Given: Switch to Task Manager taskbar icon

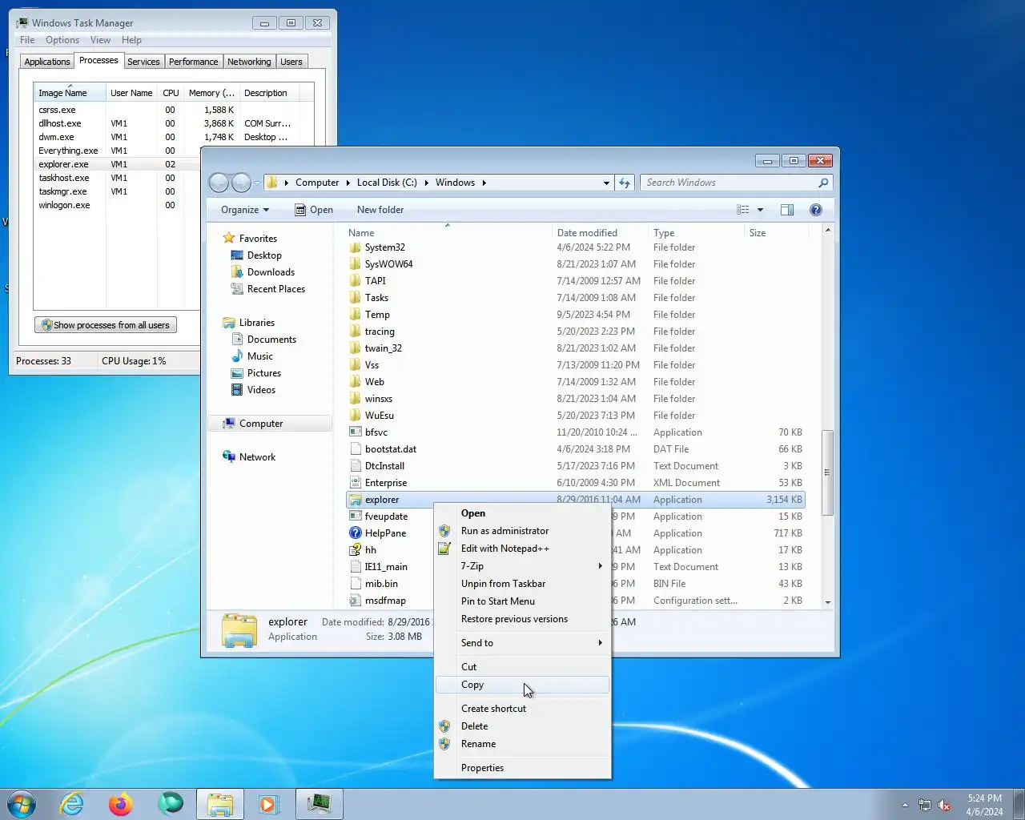Looking at the screenshot, I should tap(320, 804).
